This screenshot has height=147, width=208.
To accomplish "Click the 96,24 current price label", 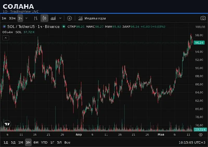I will (x=199, y=43).
